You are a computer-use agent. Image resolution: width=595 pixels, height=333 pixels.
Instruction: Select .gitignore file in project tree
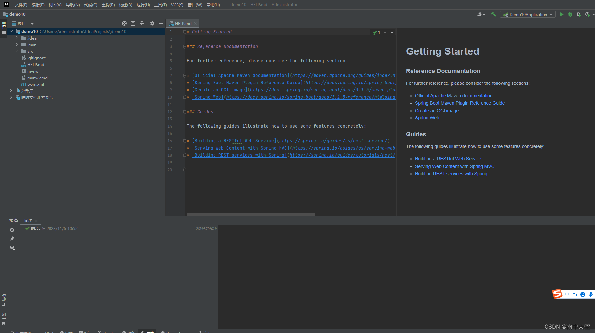coord(37,58)
